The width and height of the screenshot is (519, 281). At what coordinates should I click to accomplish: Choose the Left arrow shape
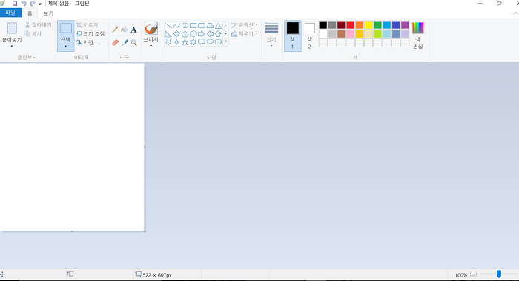click(210, 34)
